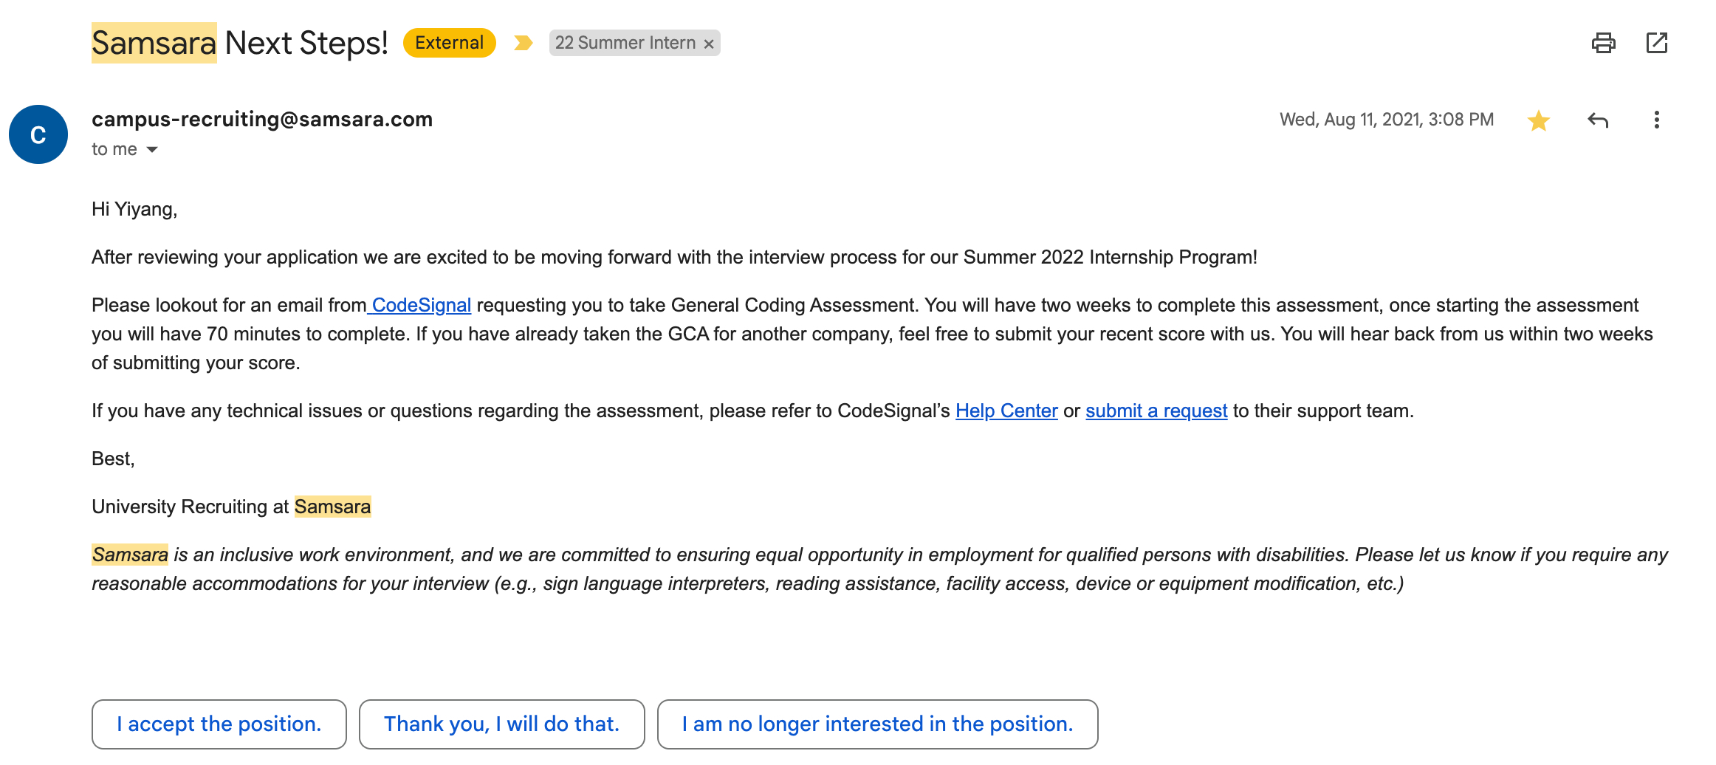Open the three-dot More options menu

point(1656,120)
